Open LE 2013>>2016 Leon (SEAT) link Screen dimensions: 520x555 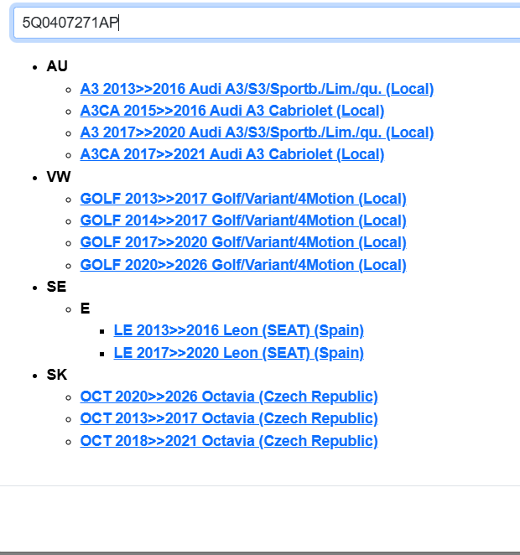(x=238, y=330)
